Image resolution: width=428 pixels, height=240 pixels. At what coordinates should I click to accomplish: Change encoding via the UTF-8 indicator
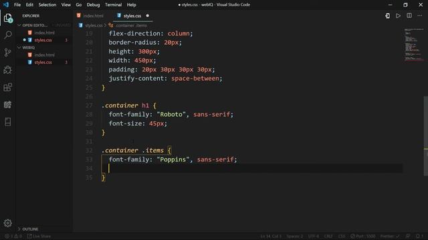314,236
